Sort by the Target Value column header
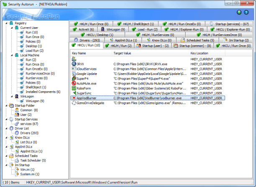 150,53
